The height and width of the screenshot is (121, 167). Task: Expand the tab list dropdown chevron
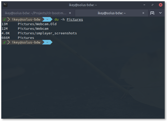(x=160, y=13)
